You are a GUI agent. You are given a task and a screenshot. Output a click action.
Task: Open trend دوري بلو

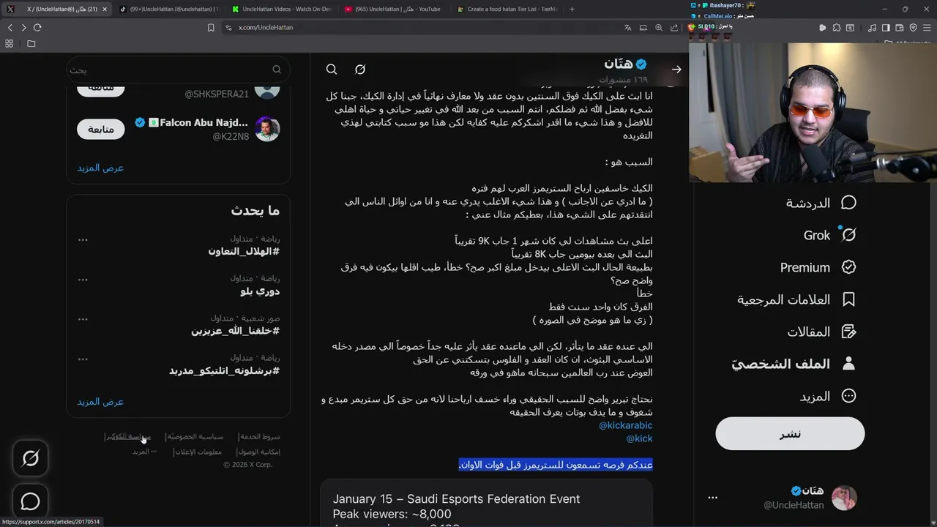260,291
